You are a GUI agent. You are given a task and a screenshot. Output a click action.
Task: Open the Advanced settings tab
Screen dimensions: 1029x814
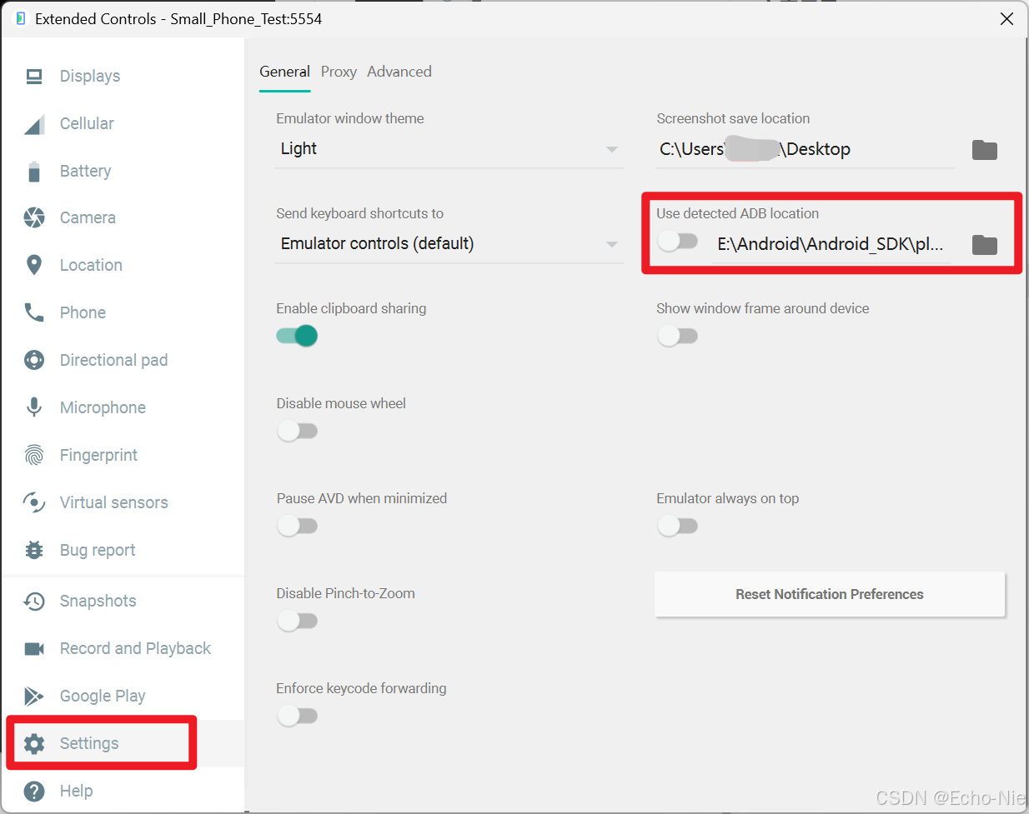click(399, 72)
